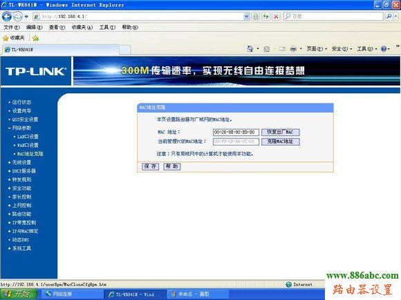
Task: Select the TL-WR841N browser tab
Action: tap(61, 50)
